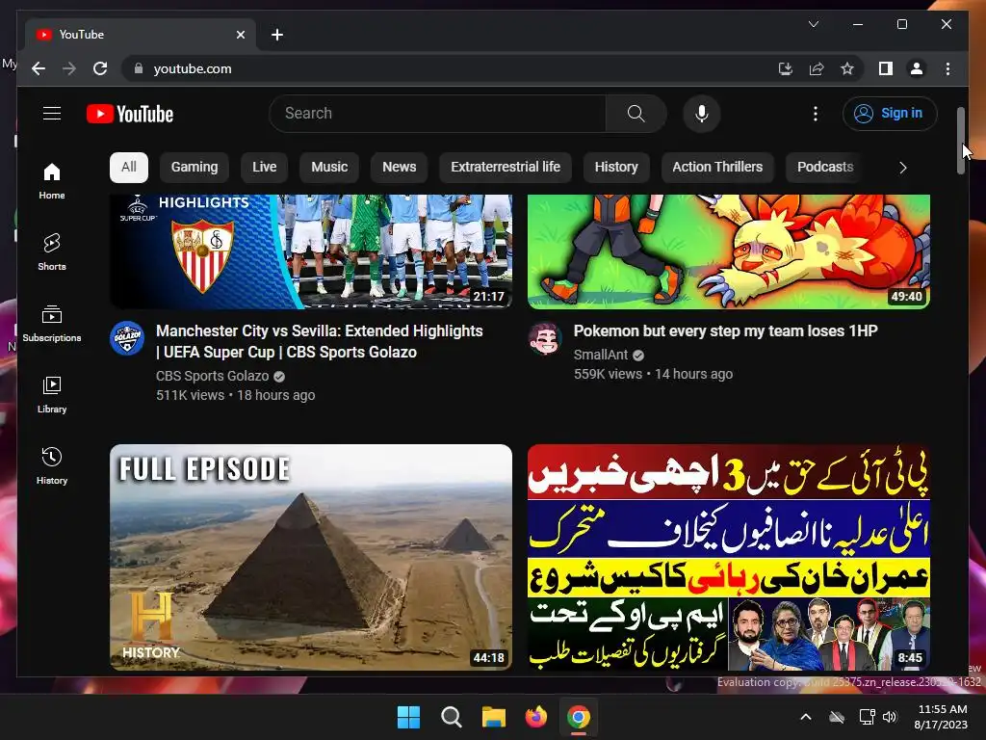Select the Gaming filter chip
This screenshot has height=740, width=986.
(x=195, y=168)
